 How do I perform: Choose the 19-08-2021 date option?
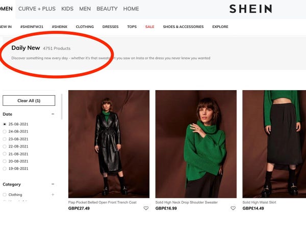pos(5,168)
